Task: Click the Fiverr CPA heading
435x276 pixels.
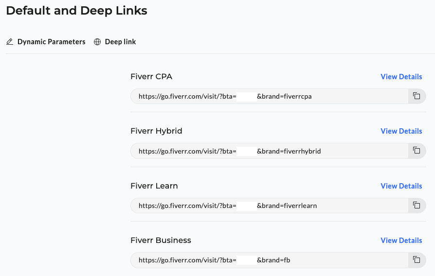Action: click(x=151, y=77)
